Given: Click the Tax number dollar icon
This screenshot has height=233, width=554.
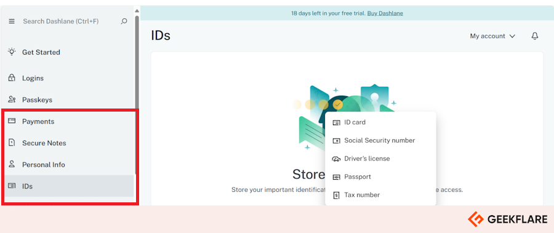Looking at the screenshot, I should tap(336, 195).
